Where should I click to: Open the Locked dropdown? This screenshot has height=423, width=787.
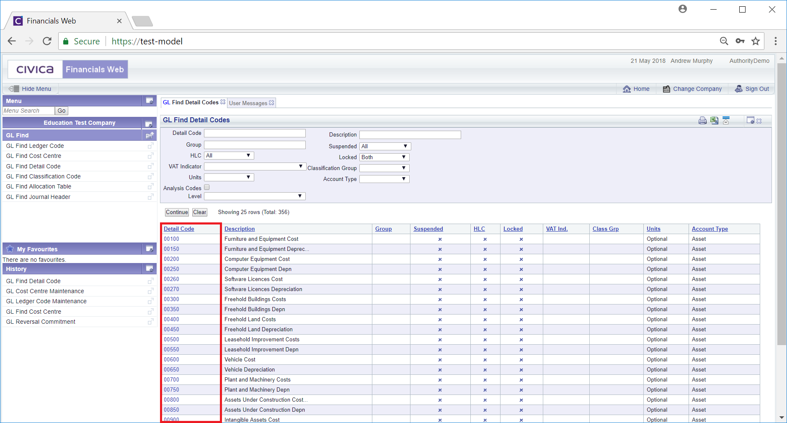click(x=384, y=157)
